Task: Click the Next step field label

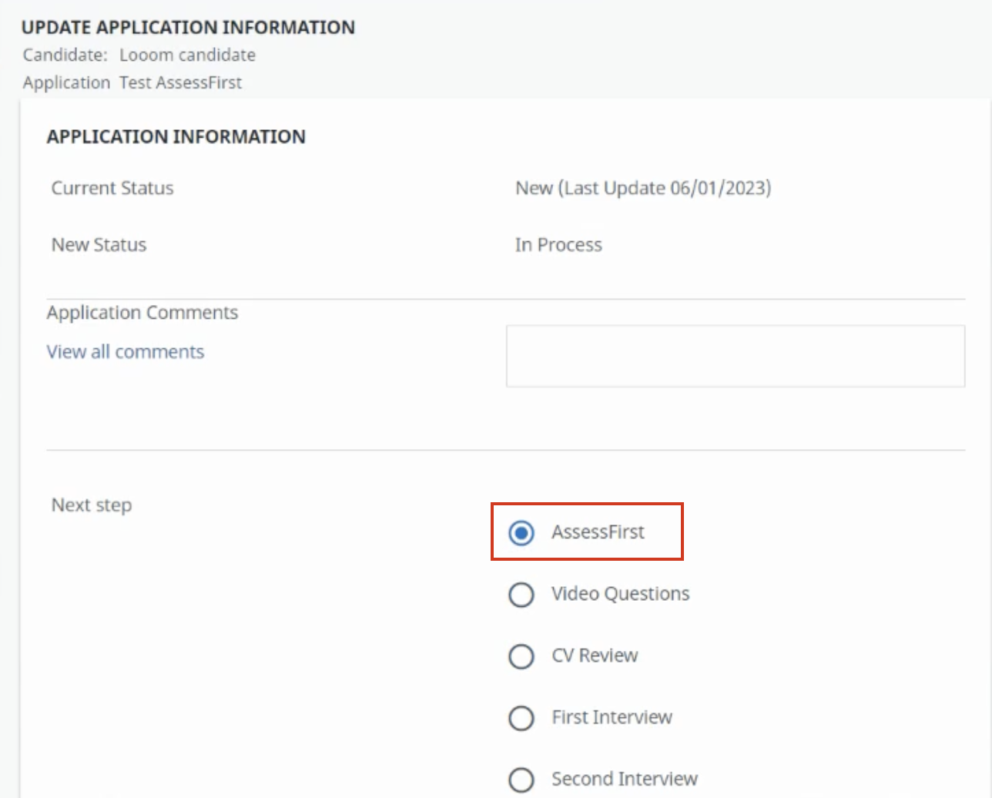Action: pyautogui.click(x=92, y=505)
